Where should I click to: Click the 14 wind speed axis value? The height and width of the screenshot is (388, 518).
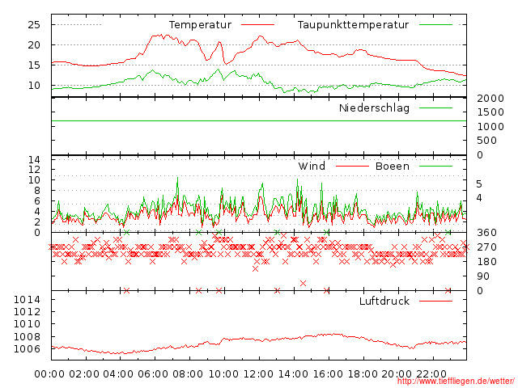point(34,160)
